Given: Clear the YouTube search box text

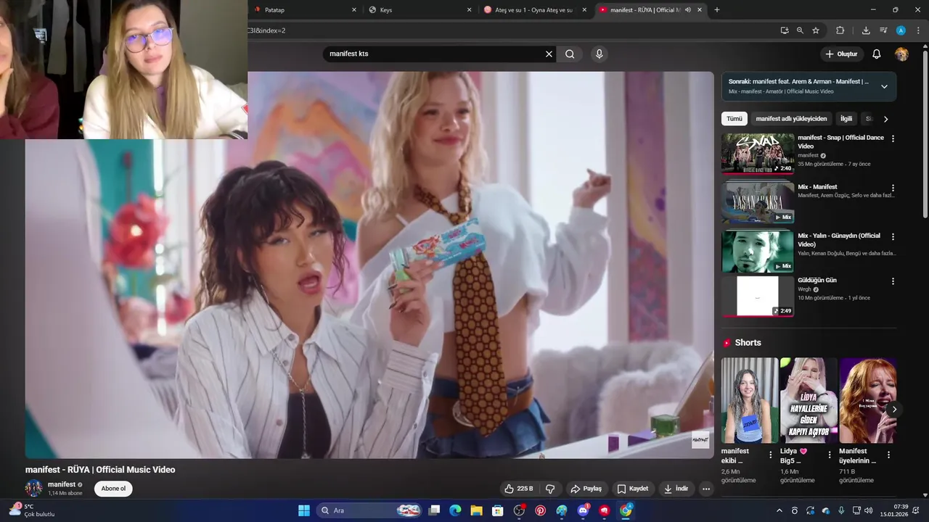Looking at the screenshot, I should coord(549,54).
